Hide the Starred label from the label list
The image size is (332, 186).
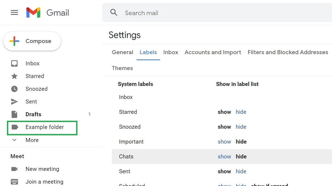(x=241, y=112)
